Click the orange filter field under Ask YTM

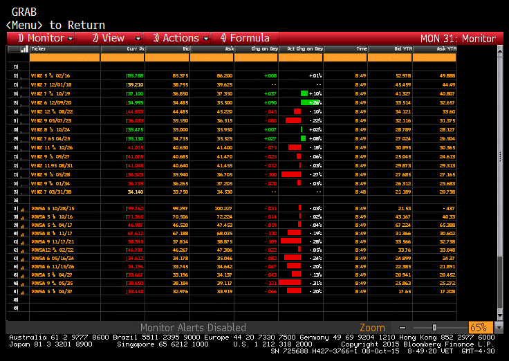click(434, 57)
